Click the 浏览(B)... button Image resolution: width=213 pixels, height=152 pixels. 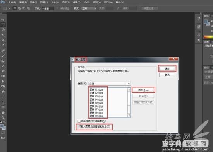[143, 90]
